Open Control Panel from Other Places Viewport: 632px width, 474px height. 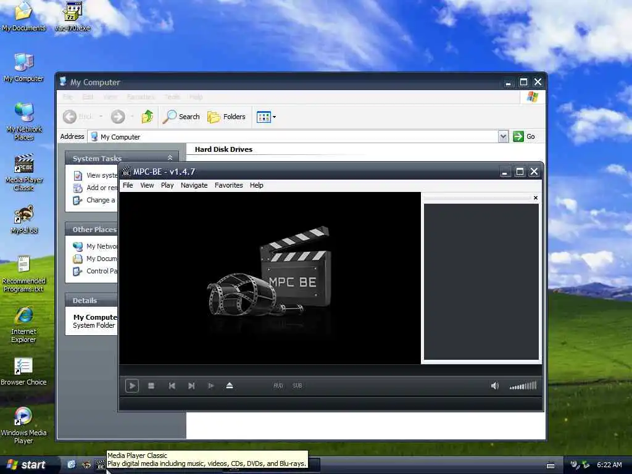[x=96, y=272]
